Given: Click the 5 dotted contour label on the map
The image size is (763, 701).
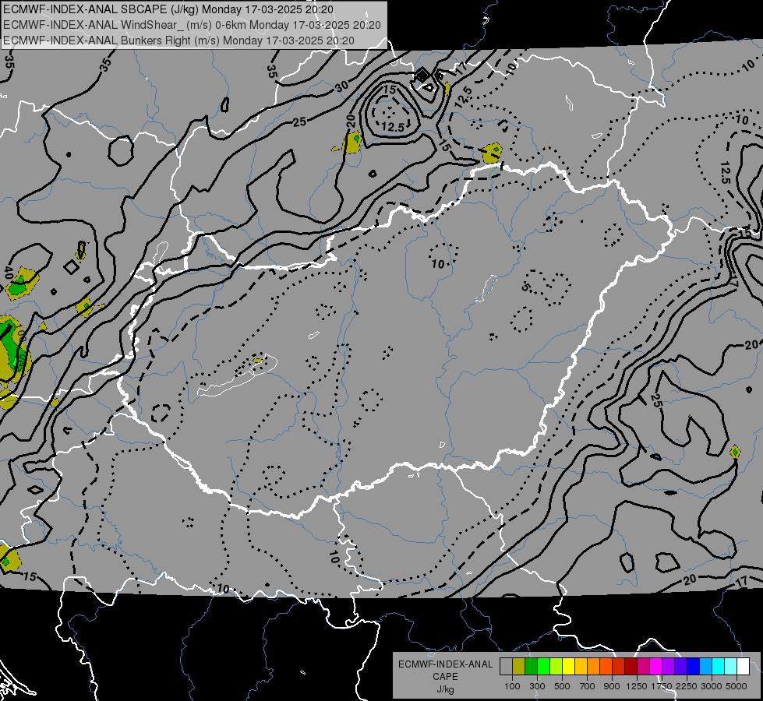Looking at the screenshot, I should [x=525, y=287].
